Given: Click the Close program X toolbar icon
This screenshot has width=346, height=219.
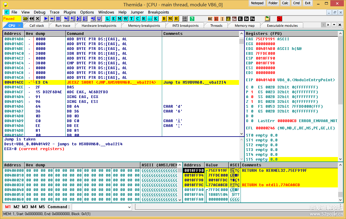Looking at the screenshot, I should pyautogui.click(x=38, y=19).
